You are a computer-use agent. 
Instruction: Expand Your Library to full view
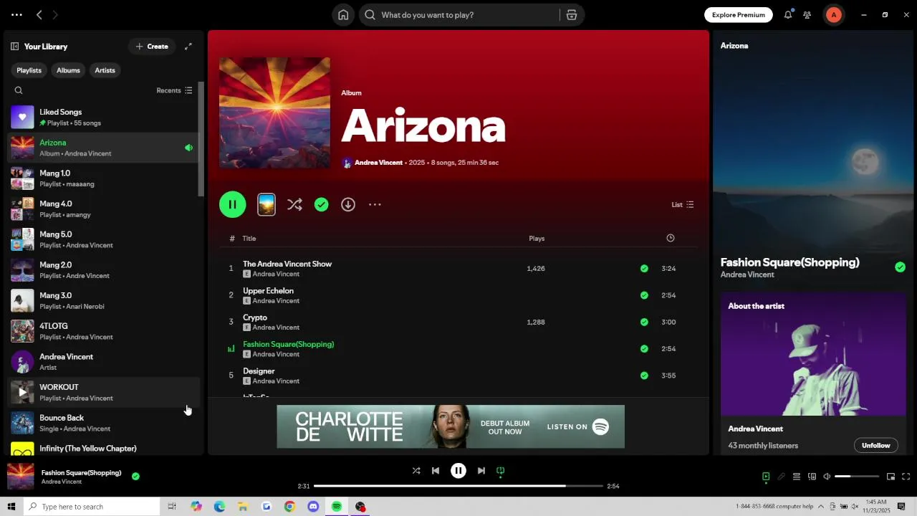pyautogui.click(x=188, y=47)
